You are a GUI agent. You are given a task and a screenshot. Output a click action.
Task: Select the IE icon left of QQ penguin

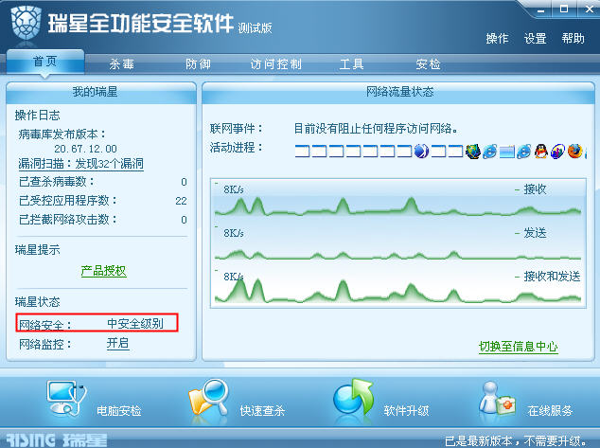coord(524,152)
